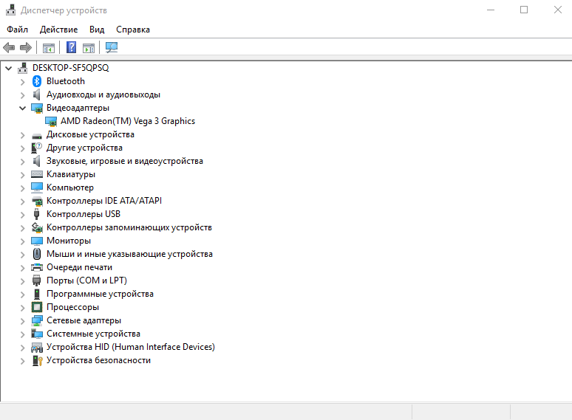Click the AMD Radeon Vega 3 adapter icon

51,121
